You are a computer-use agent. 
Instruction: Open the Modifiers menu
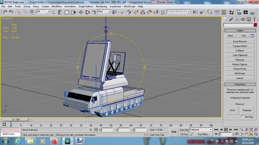[56, 6]
